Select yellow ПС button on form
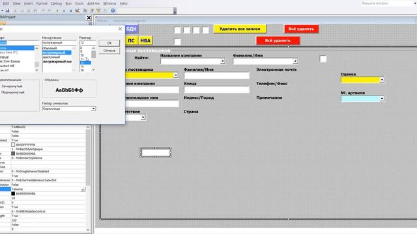Screen dimensions: 417x234 (132, 40)
